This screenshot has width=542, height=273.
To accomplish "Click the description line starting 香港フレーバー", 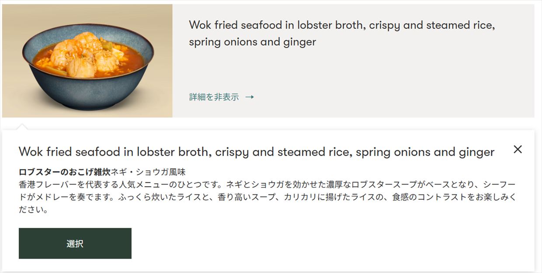I will pyautogui.click(x=267, y=184).
